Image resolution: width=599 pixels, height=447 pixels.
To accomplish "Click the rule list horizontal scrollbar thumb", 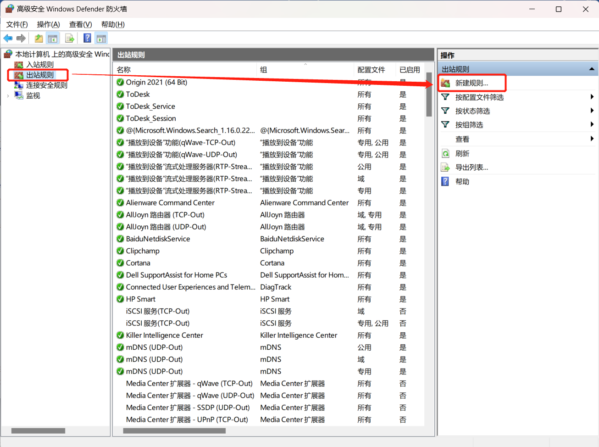I will click(x=174, y=430).
